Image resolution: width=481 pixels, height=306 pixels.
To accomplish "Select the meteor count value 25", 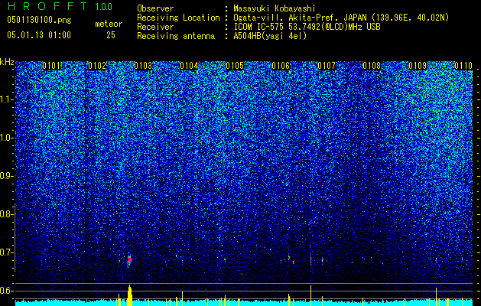I will [111, 35].
